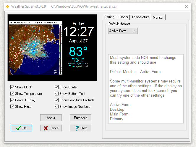Toggle Show Hints checkbox

coord(12,107)
